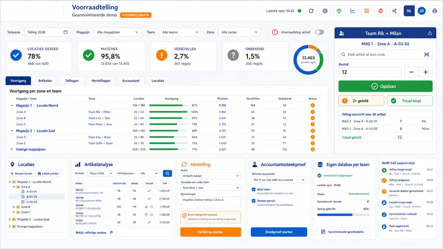Viewport: 443px width, 249px height.
Task: Switch to the Locaties tab
Action: point(158,81)
